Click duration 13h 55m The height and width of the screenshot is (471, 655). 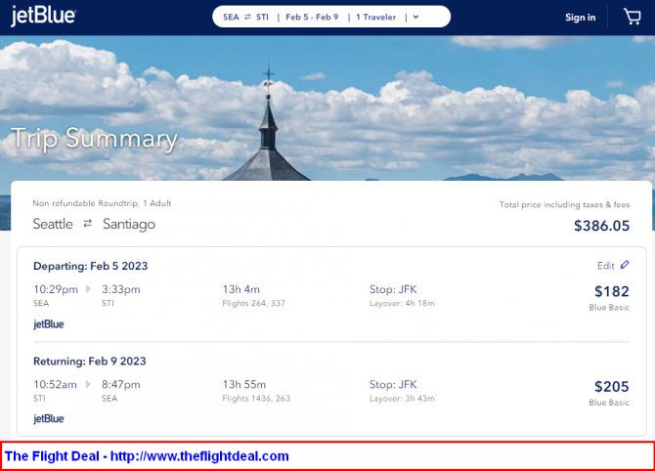click(x=244, y=385)
